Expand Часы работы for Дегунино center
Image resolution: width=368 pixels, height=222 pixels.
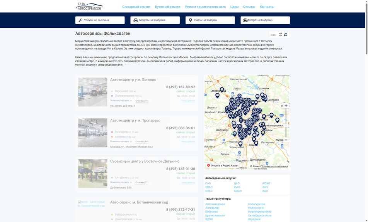click(188, 182)
